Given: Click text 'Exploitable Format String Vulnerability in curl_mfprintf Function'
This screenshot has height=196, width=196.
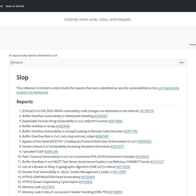Looking at the screenshot, I should point(65,121).
